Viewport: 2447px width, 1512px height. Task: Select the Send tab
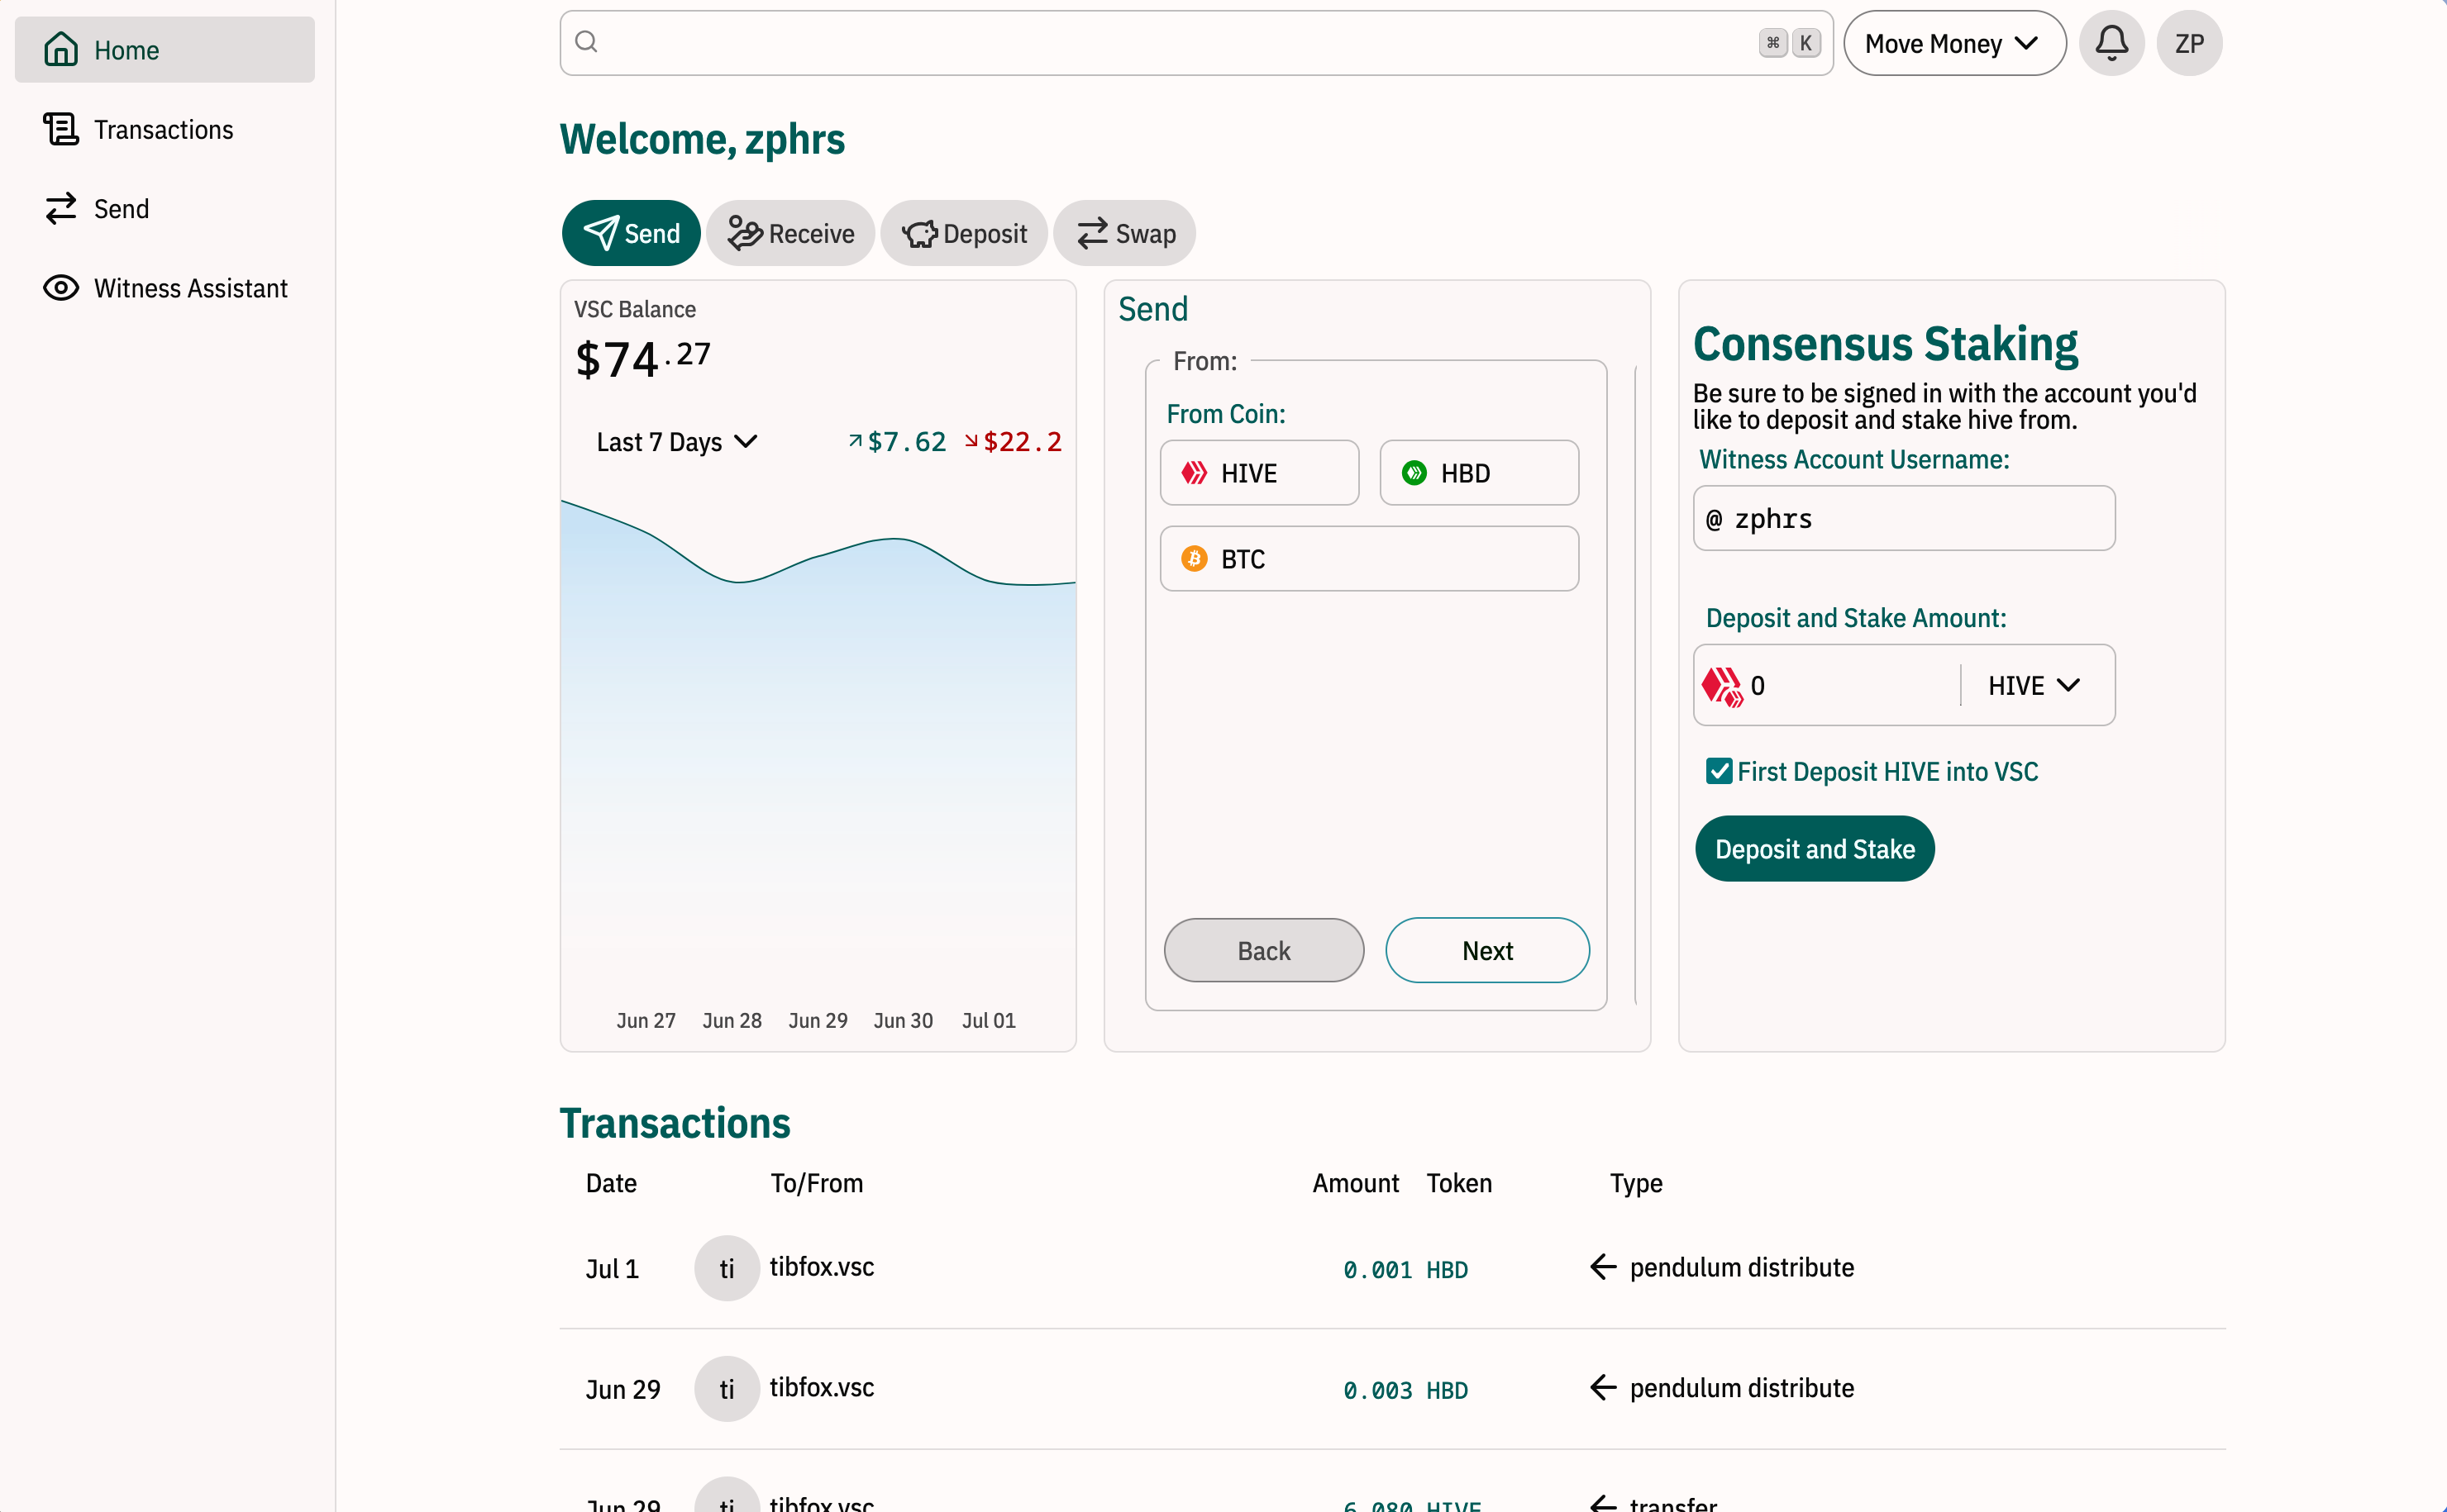(x=630, y=233)
